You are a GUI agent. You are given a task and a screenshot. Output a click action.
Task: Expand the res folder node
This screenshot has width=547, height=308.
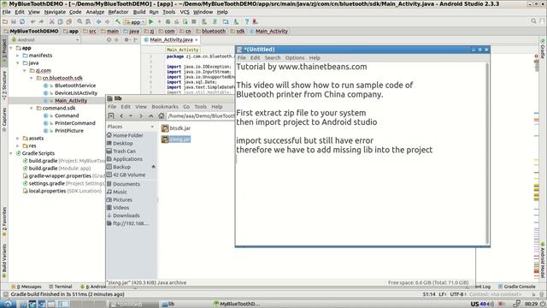[18, 146]
